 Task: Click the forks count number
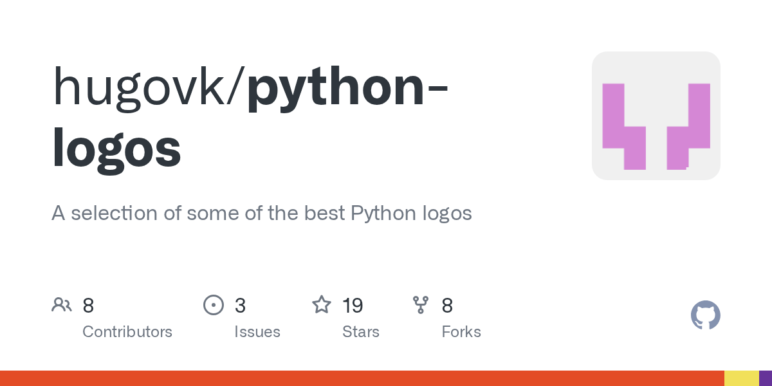447,305
